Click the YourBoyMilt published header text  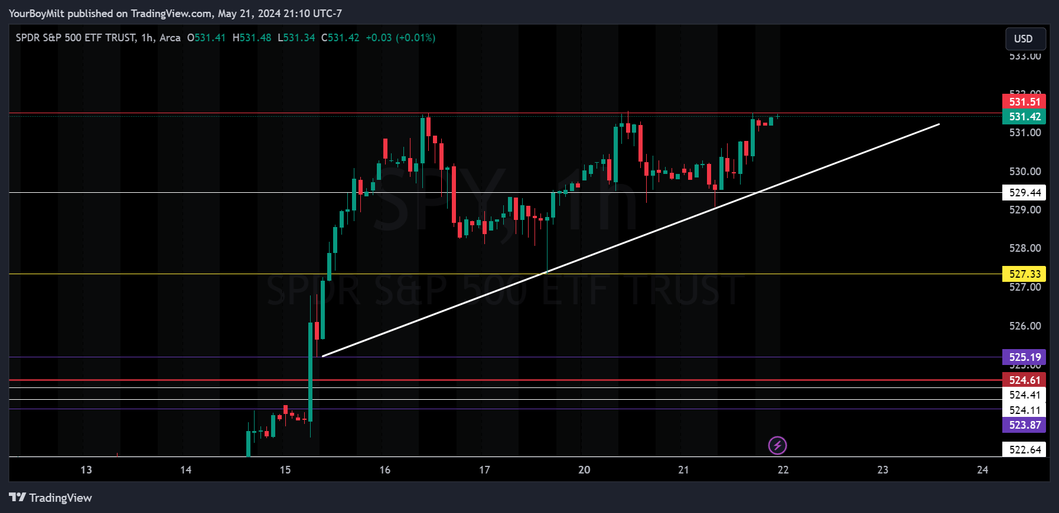tap(175, 14)
